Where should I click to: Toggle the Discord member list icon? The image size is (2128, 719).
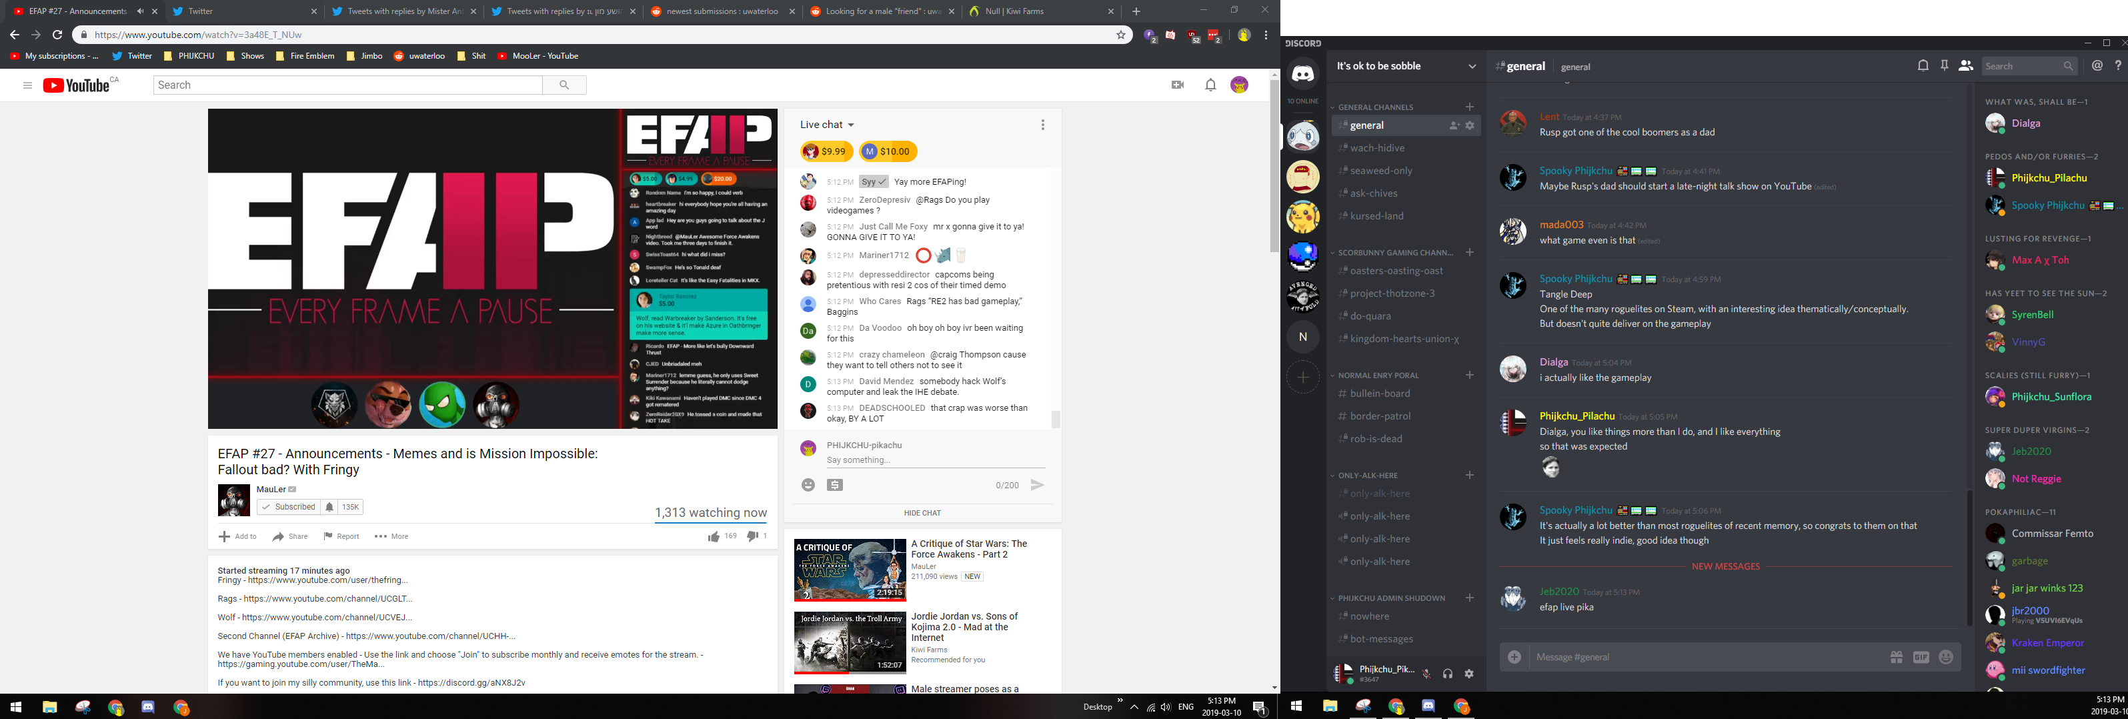point(1966,66)
